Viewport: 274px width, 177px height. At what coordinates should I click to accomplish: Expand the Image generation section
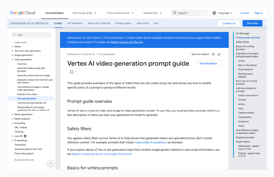(12, 55)
